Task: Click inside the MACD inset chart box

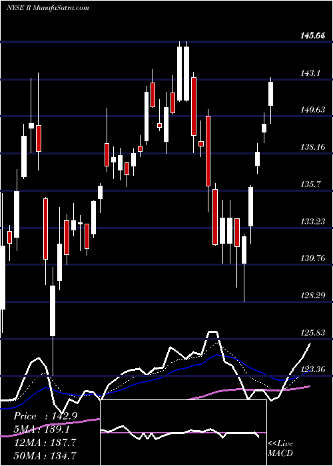Action: click(x=183, y=433)
